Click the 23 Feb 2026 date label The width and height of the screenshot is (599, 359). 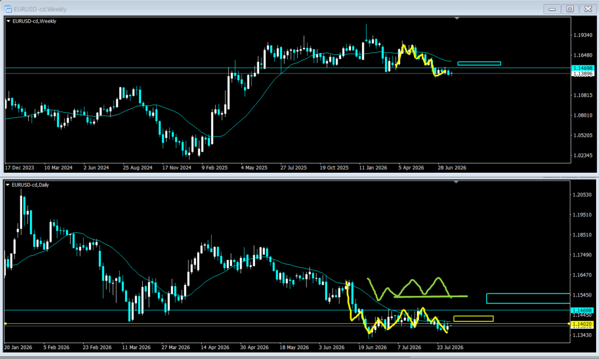(97, 347)
